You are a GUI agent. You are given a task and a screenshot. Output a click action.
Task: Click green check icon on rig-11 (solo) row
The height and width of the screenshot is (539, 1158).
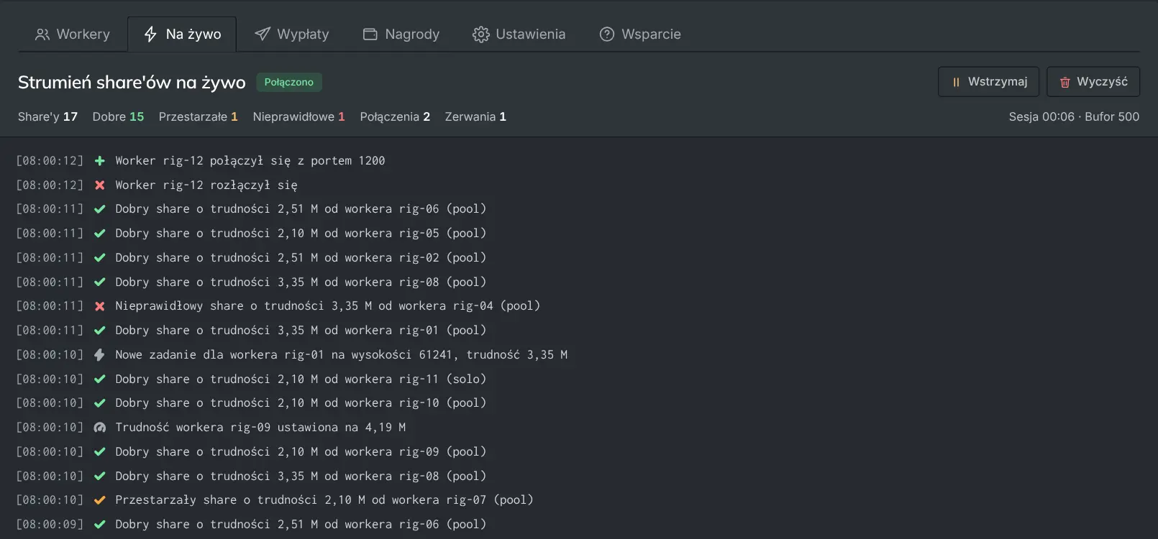(100, 379)
